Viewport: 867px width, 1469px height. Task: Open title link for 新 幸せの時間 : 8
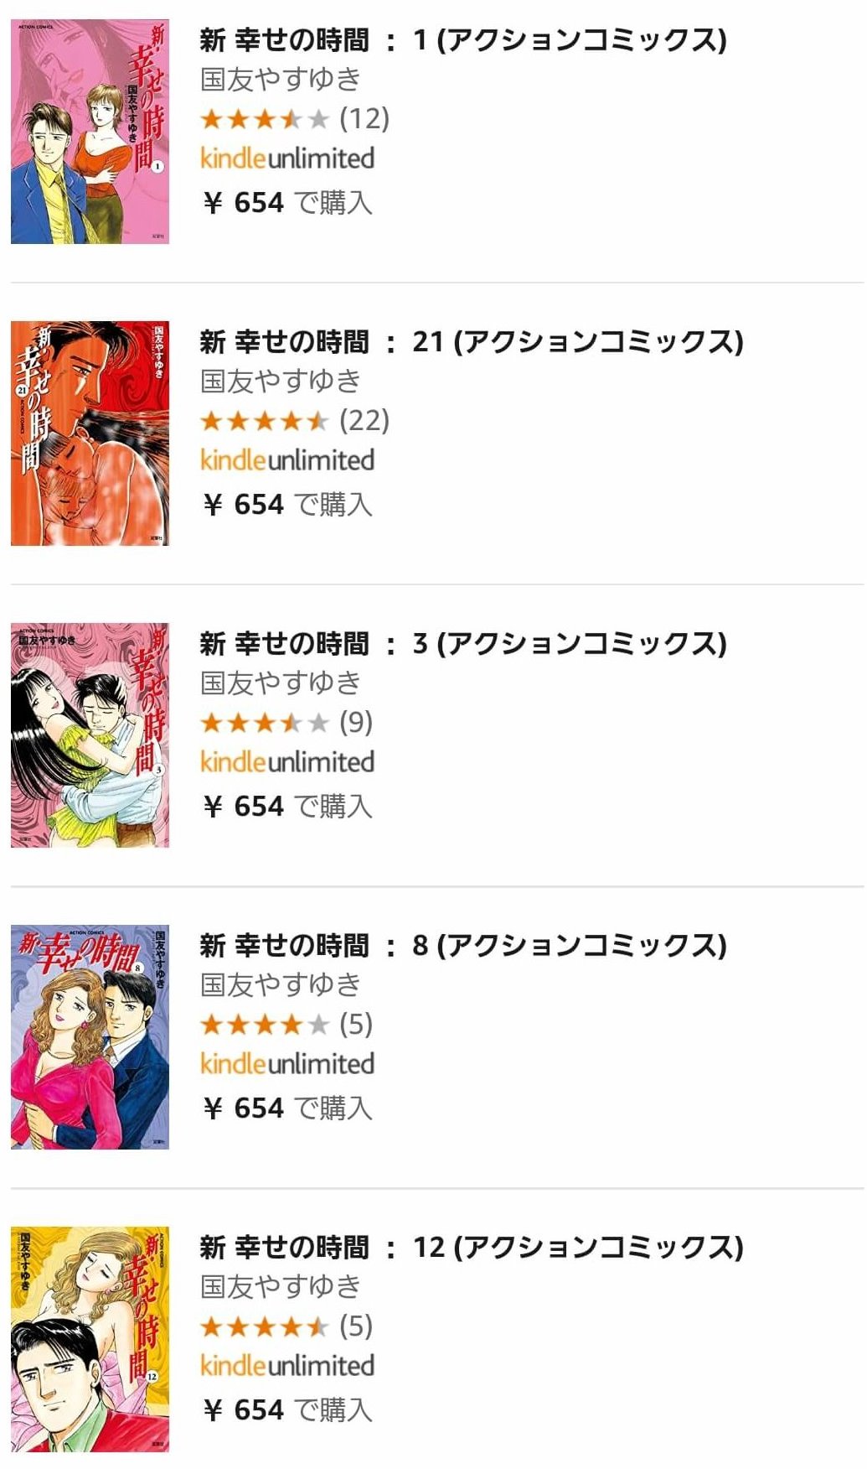point(462,945)
